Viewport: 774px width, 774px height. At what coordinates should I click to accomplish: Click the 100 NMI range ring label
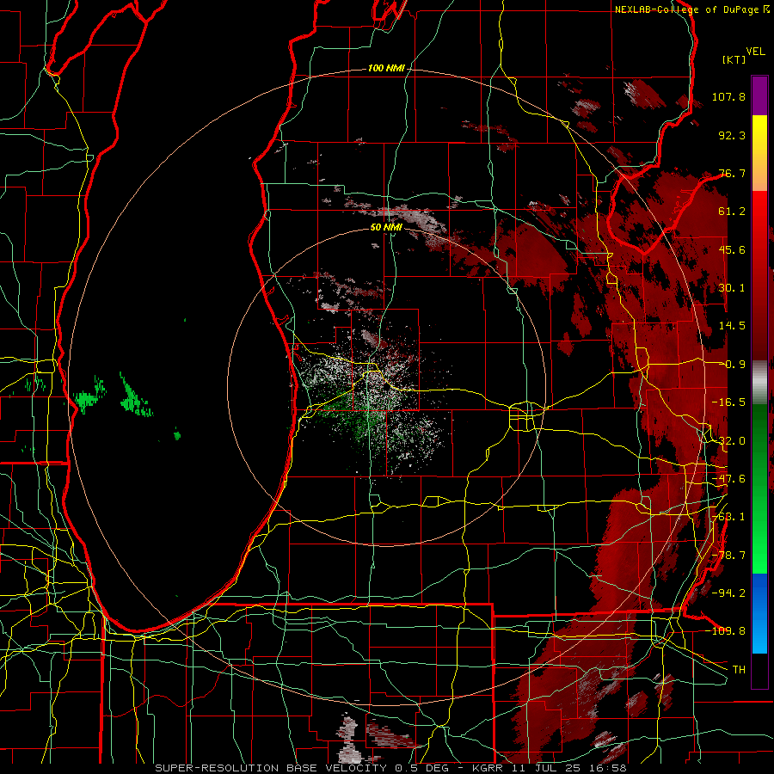point(385,68)
